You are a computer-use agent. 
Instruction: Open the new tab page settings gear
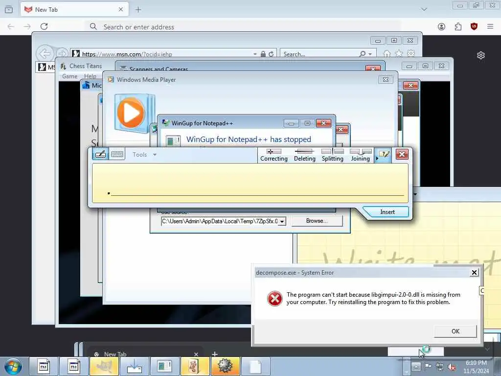pyautogui.click(x=481, y=55)
